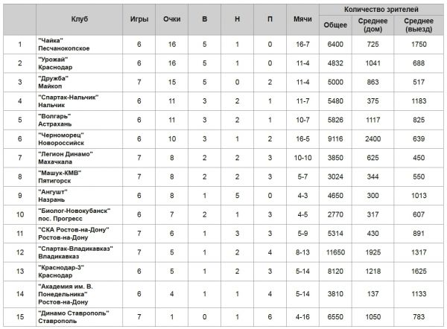Click the Игры column header
Viewport: 447px width, 329px height.
tap(139, 19)
